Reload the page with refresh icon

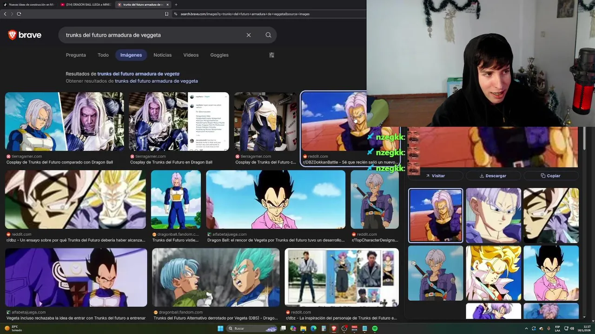tap(19, 14)
